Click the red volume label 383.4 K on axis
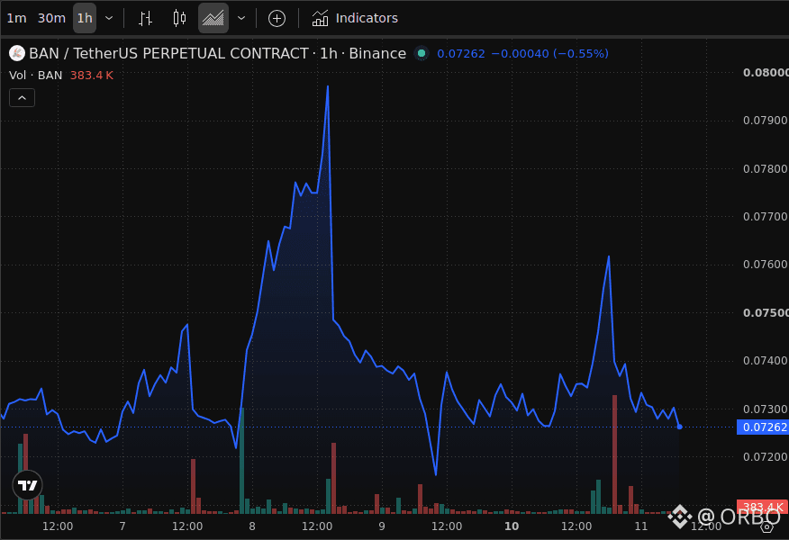 click(x=764, y=507)
